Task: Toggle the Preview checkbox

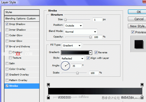Action: [133, 32]
